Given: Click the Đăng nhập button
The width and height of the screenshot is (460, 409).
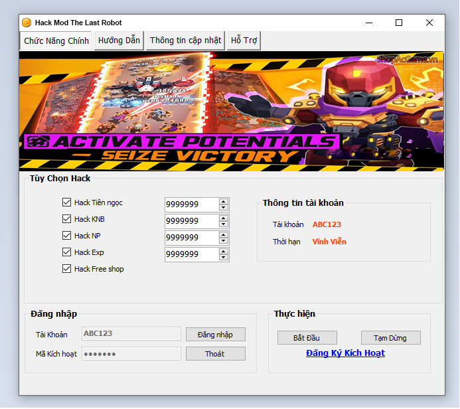Looking at the screenshot, I should [215, 335].
